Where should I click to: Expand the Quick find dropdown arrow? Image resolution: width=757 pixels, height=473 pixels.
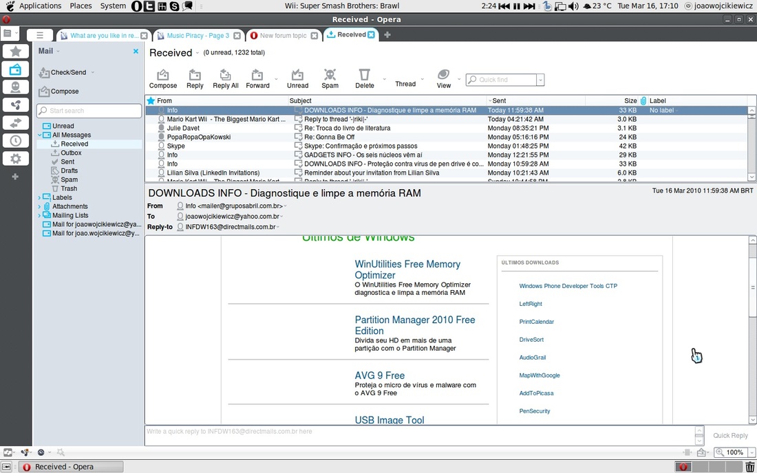tap(541, 80)
